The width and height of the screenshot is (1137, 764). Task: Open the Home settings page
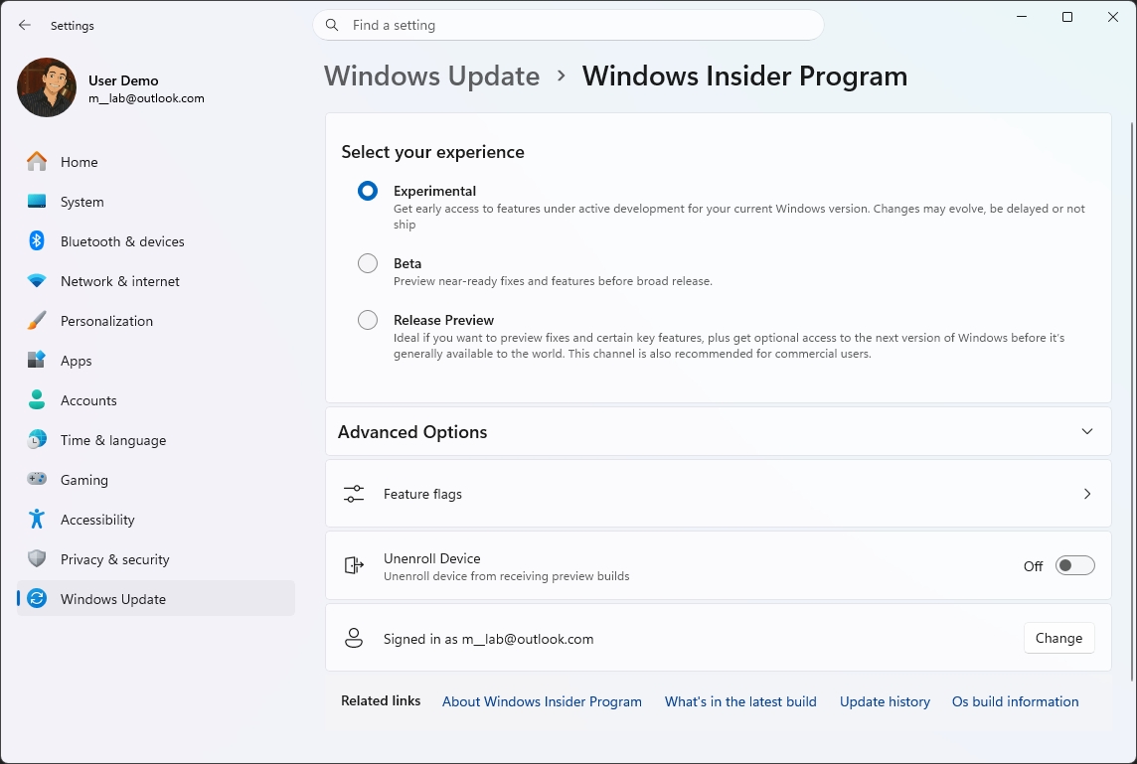click(x=156, y=162)
